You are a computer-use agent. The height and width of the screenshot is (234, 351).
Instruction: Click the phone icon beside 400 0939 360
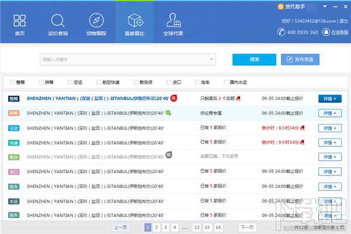[x=281, y=32]
